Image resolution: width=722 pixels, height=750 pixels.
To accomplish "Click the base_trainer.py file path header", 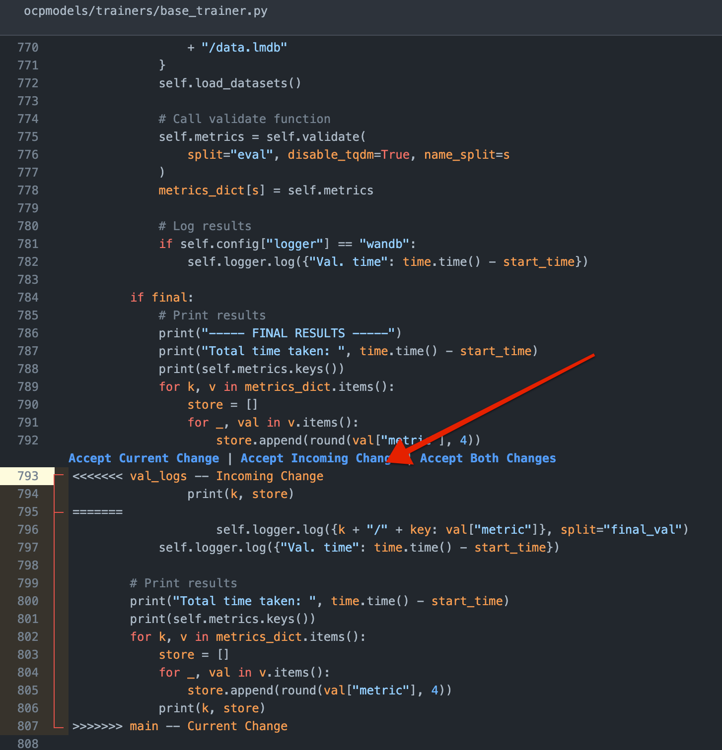I will point(145,11).
